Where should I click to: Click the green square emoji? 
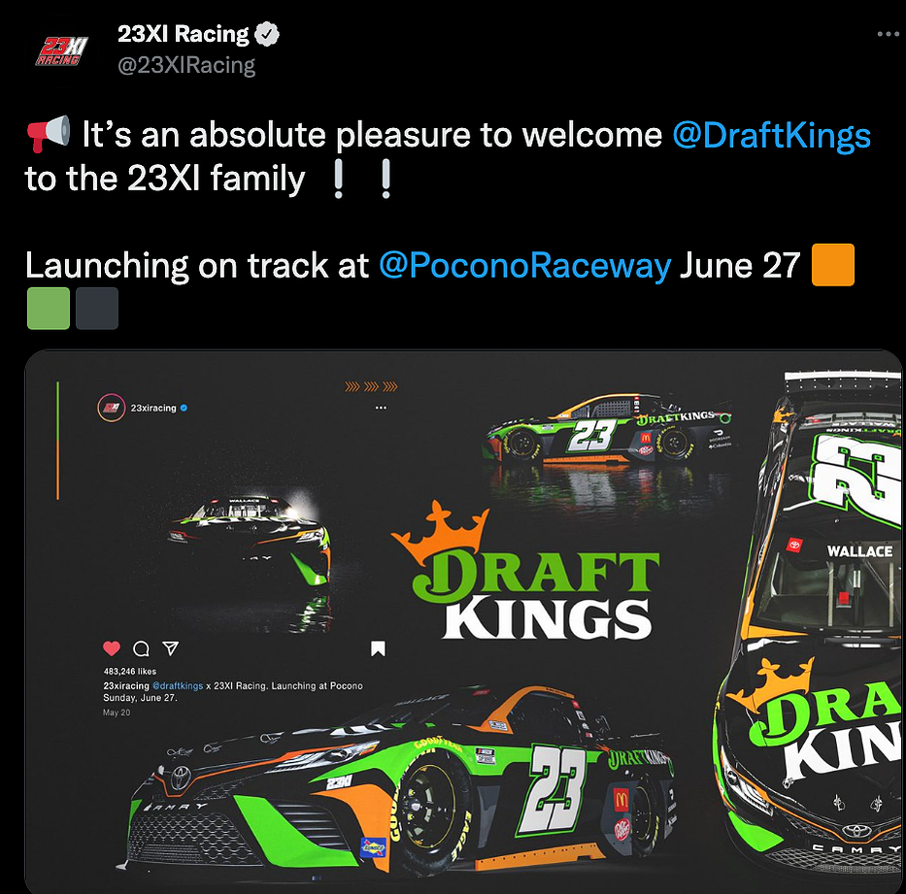click(49, 309)
